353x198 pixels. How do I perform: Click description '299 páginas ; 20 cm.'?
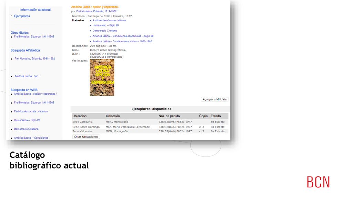pyautogui.click(x=103, y=46)
